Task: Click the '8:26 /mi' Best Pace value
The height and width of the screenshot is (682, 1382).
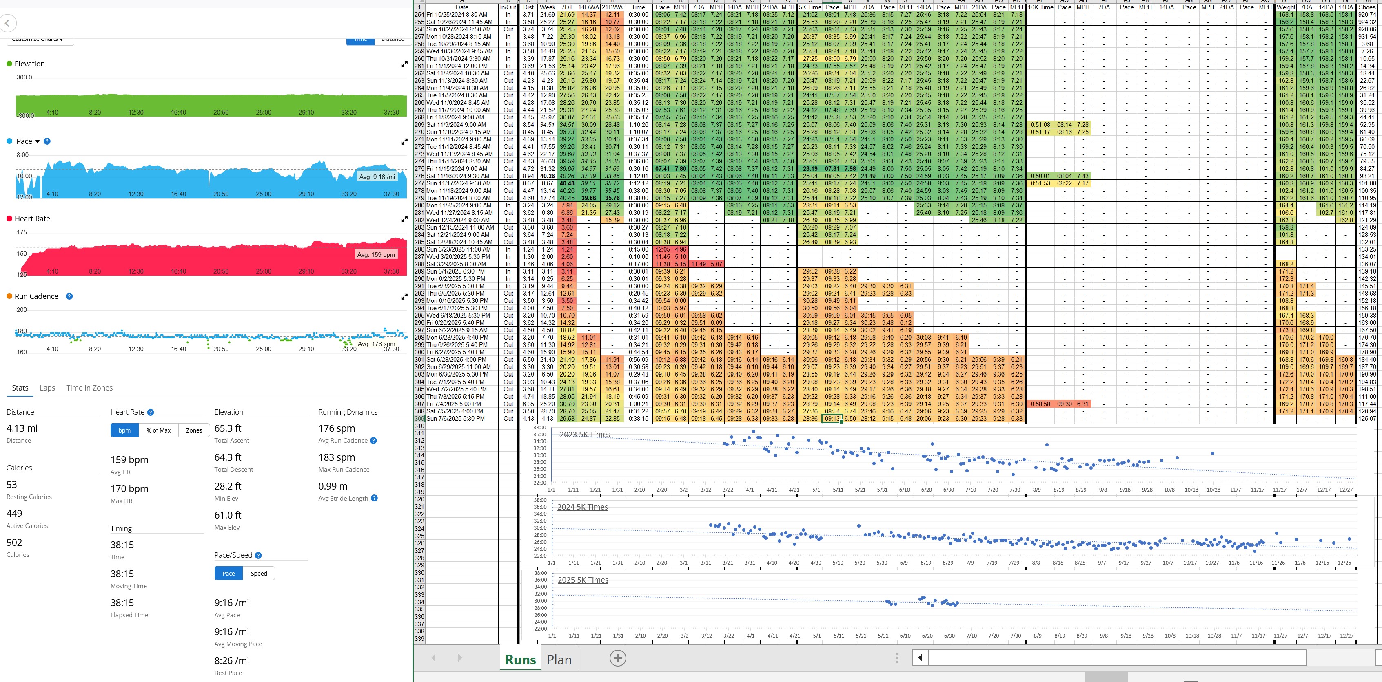Action: pyautogui.click(x=232, y=660)
